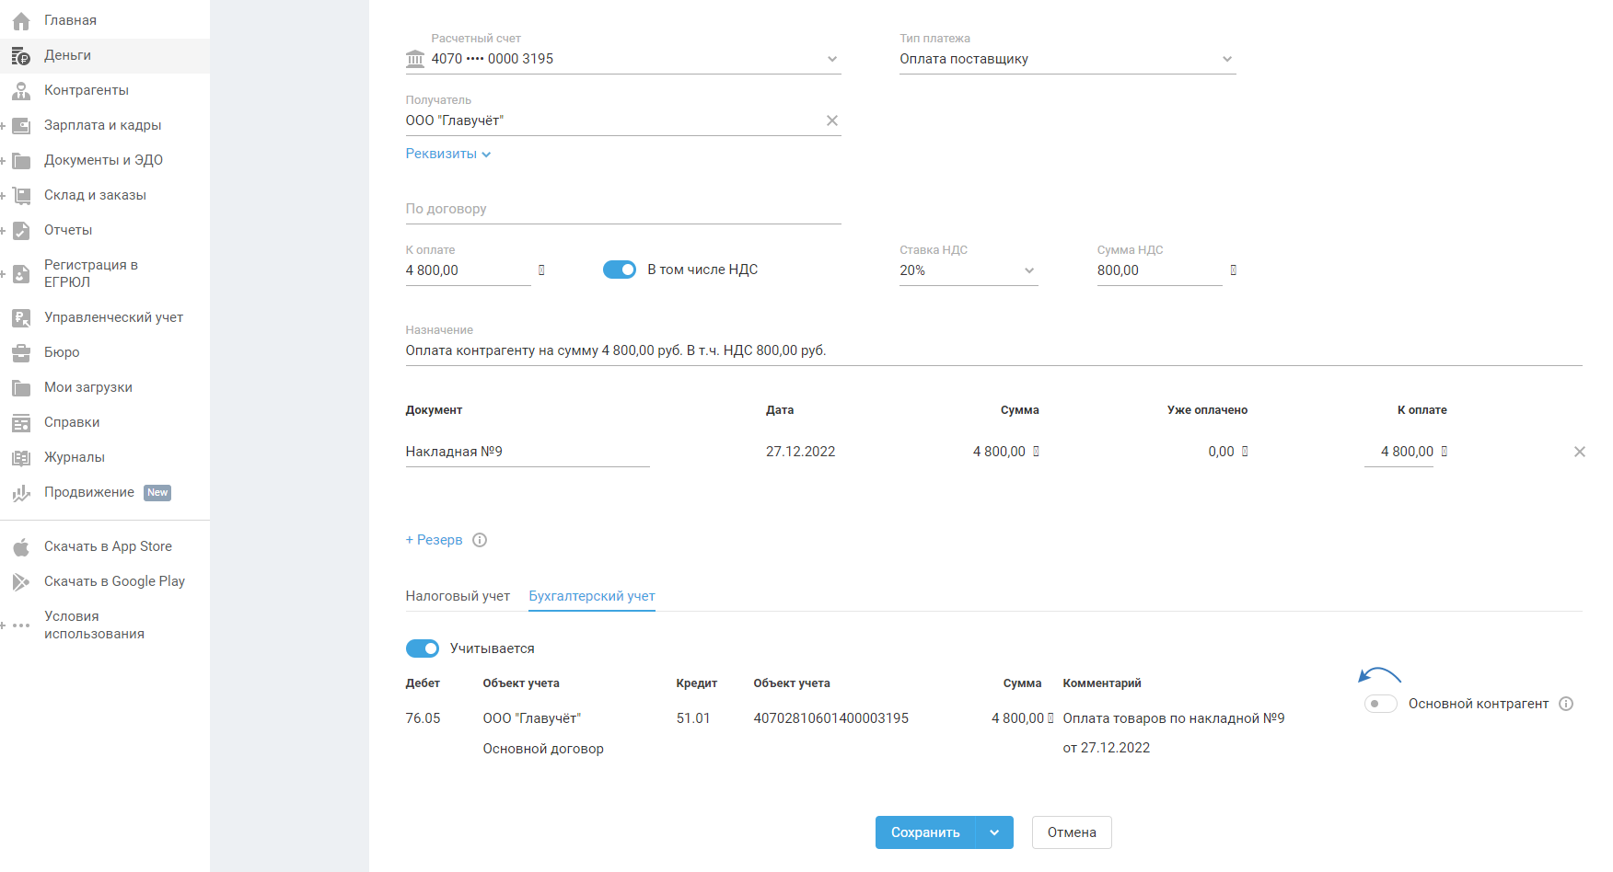Screen dimensions: 1613x872
Task: Click the По договору input field
Action: click(x=622, y=209)
